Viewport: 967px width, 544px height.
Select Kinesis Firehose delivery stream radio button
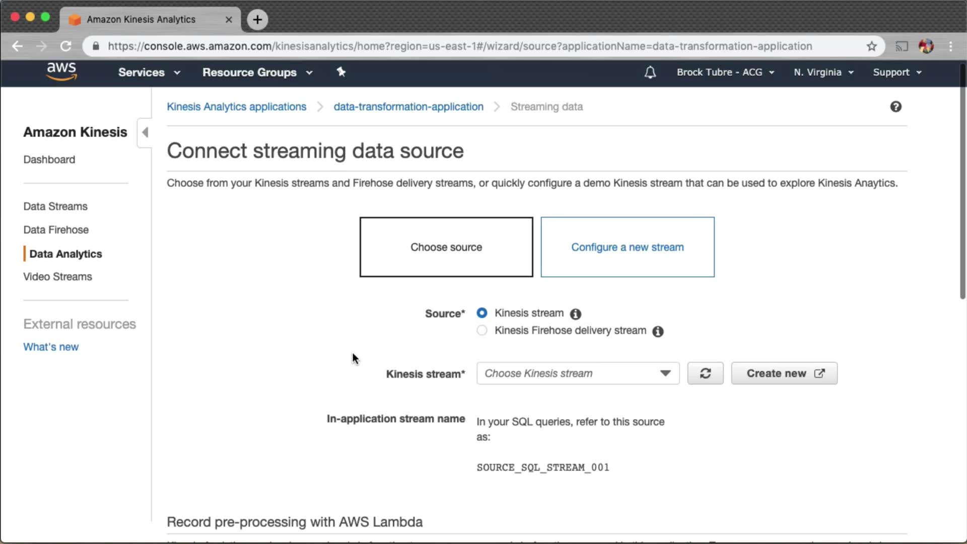[x=482, y=330]
